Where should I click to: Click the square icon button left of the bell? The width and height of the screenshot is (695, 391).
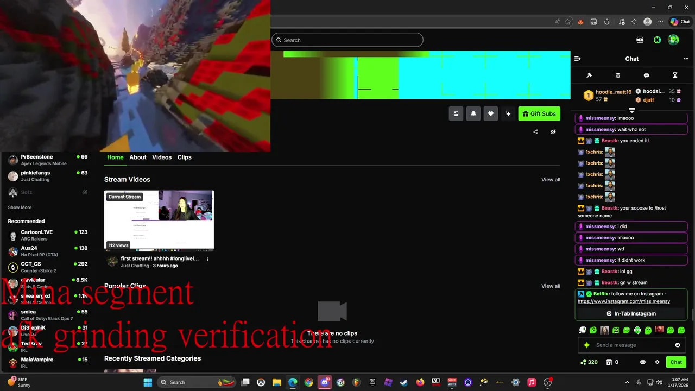click(x=456, y=113)
